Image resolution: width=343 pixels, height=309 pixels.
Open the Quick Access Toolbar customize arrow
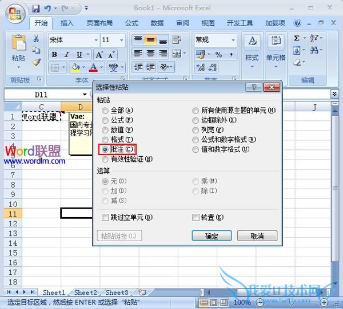pos(87,9)
